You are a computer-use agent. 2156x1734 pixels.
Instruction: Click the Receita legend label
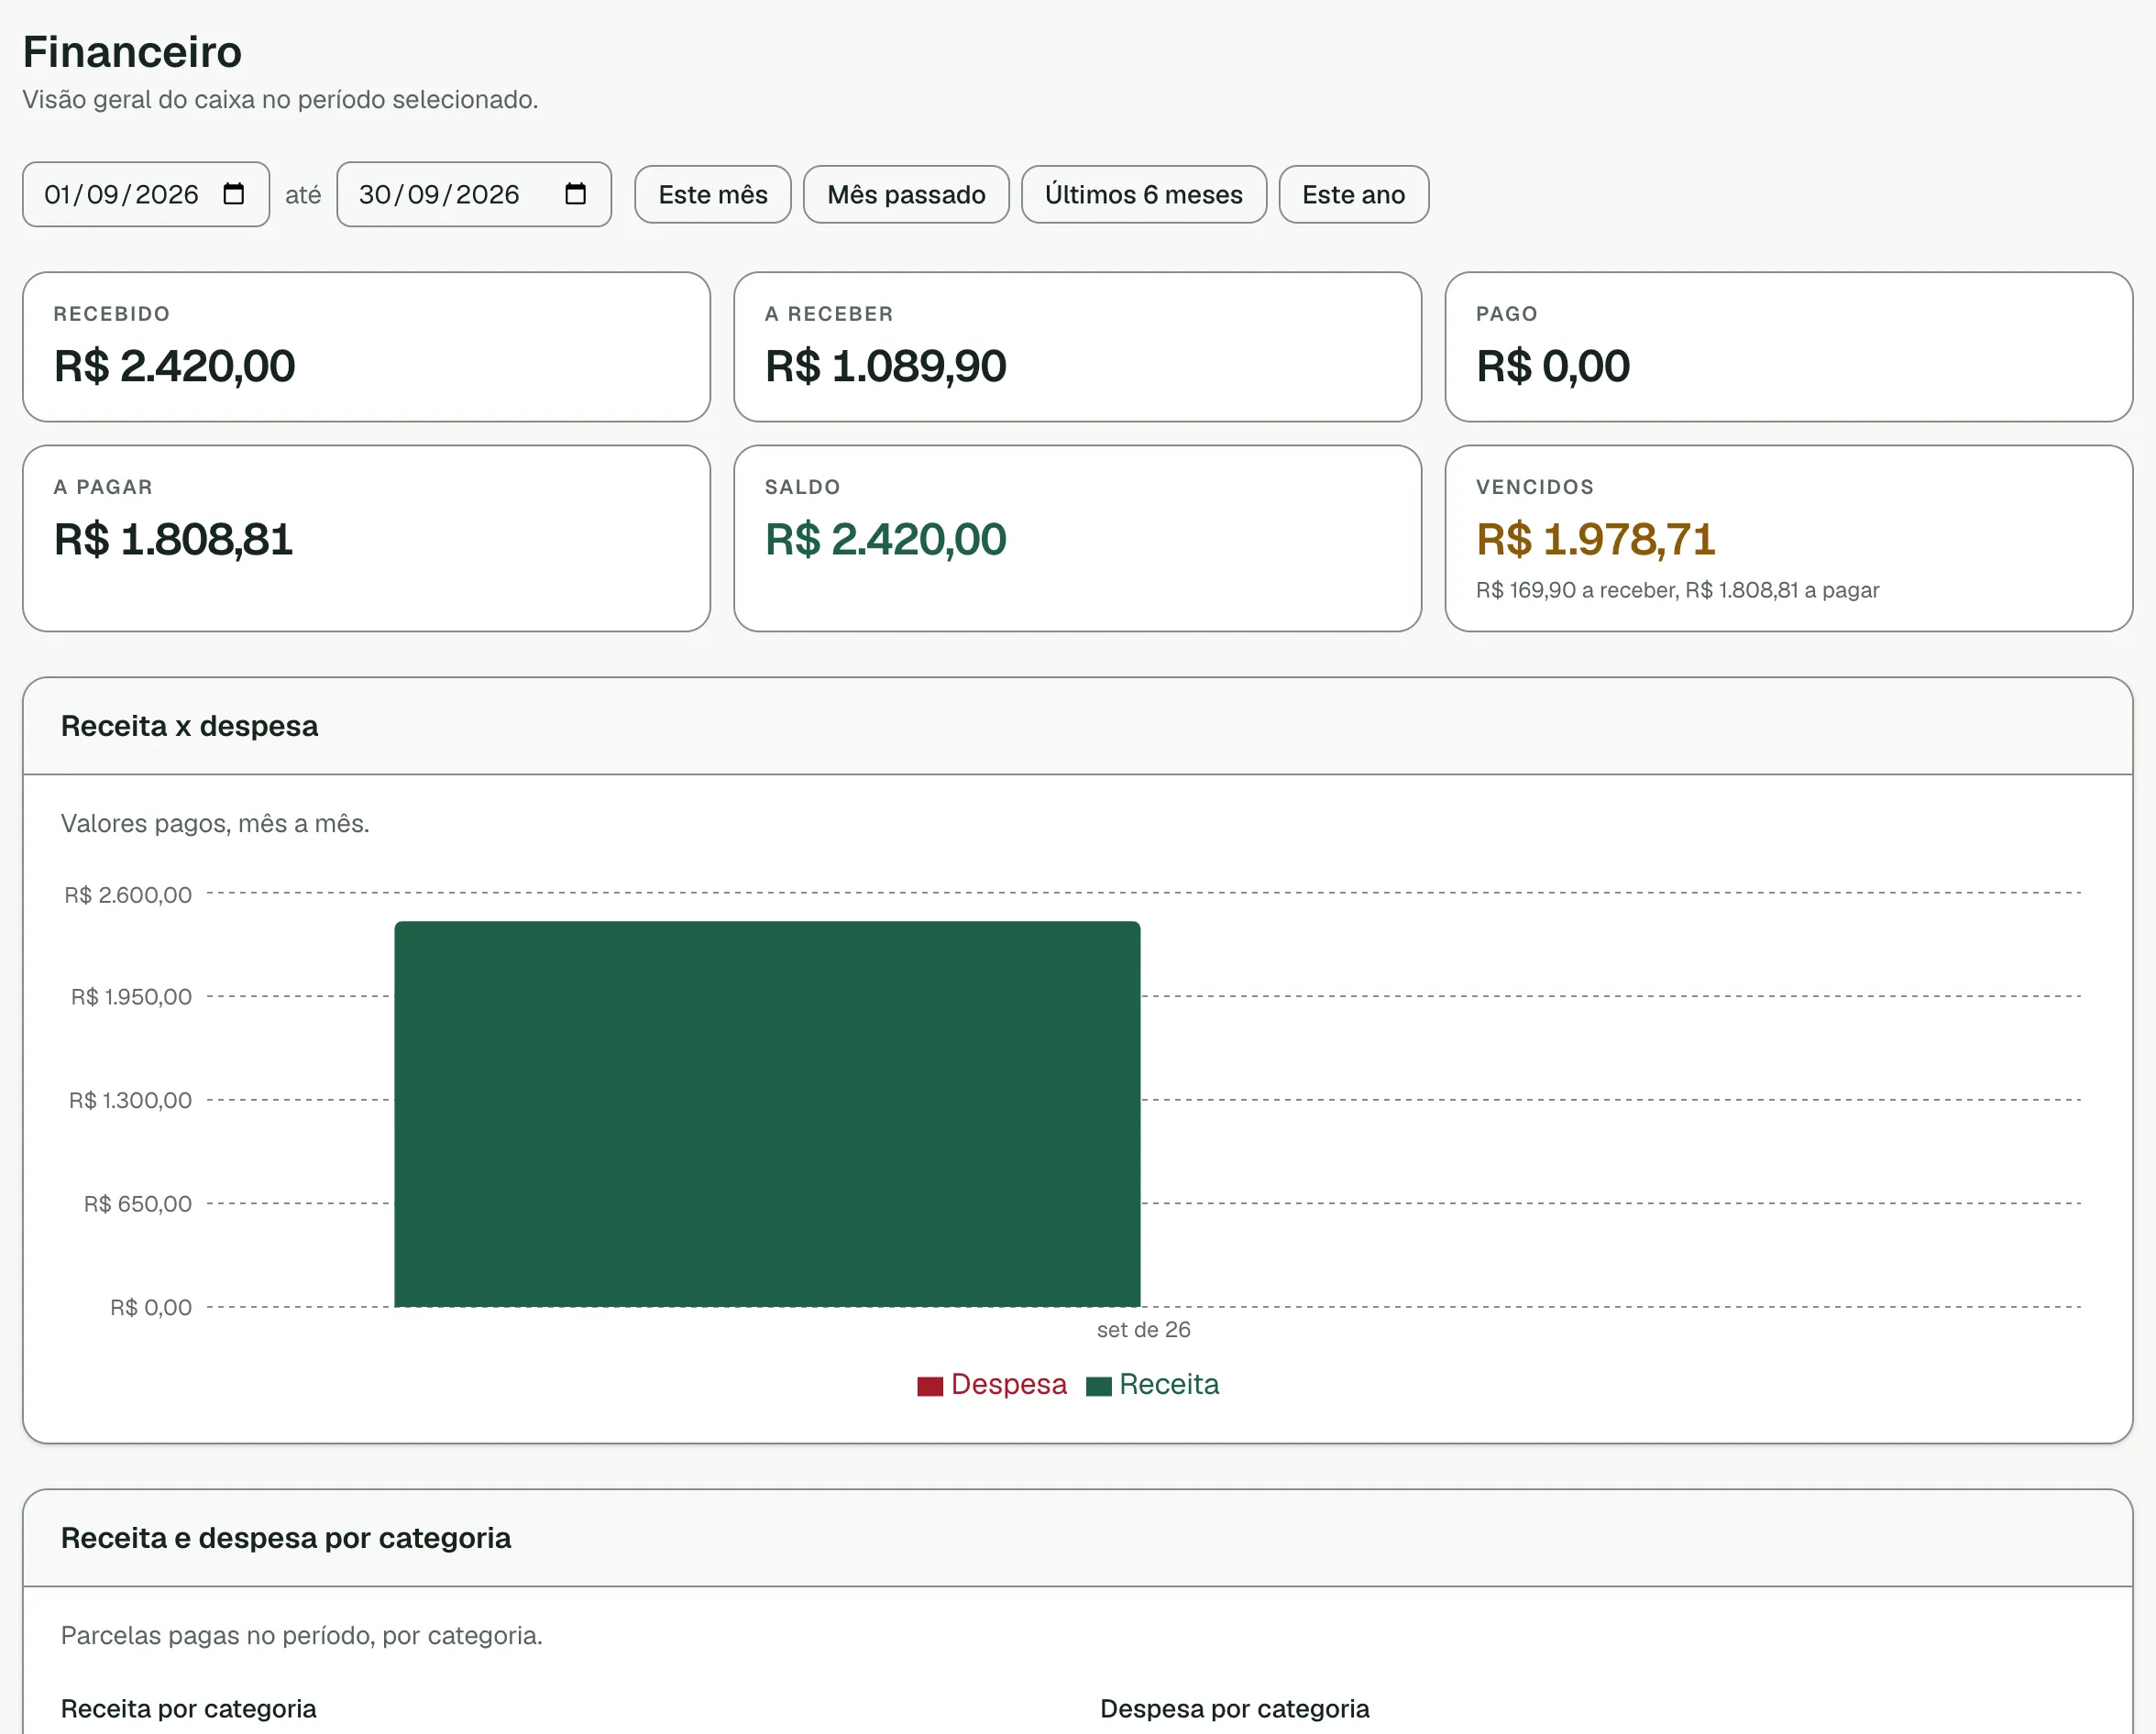click(x=1169, y=1384)
